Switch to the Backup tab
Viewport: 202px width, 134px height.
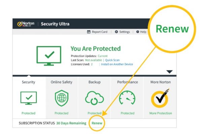pos(95,82)
